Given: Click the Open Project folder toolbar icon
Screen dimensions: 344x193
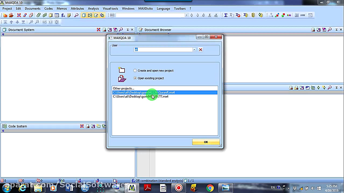Looking at the screenshot, I should (x=11, y=15).
